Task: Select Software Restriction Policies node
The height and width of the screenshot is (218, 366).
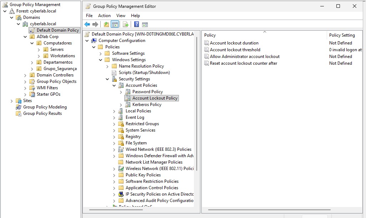Action: (152, 181)
